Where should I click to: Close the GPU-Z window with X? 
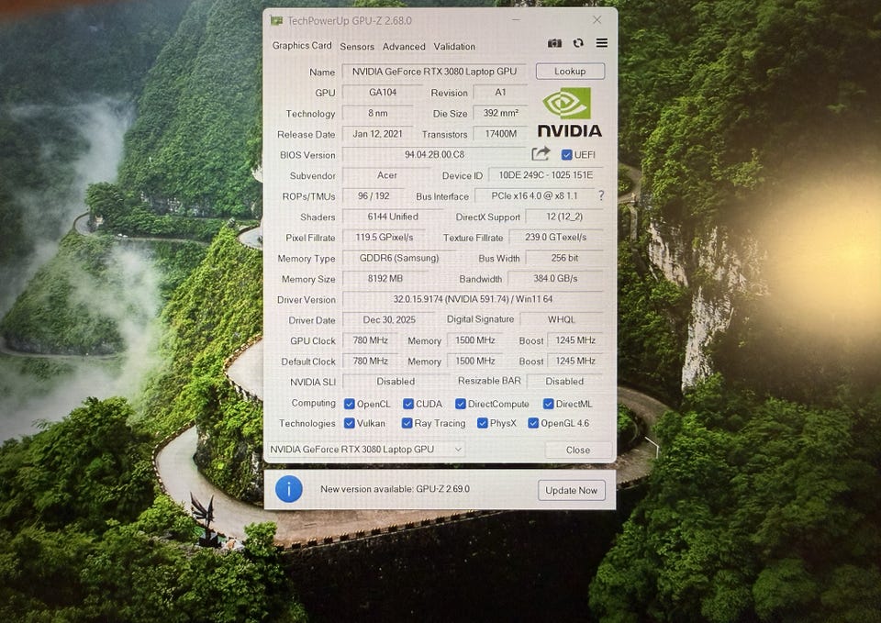click(x=597, y=20)
